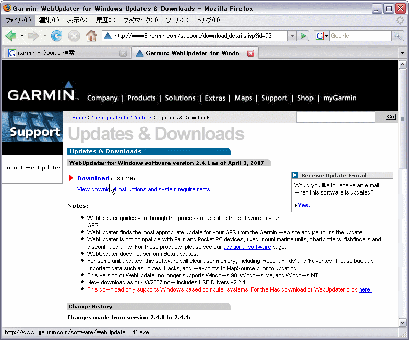
Task: Go back with the green Back arrow
Action: coord(11,35)
